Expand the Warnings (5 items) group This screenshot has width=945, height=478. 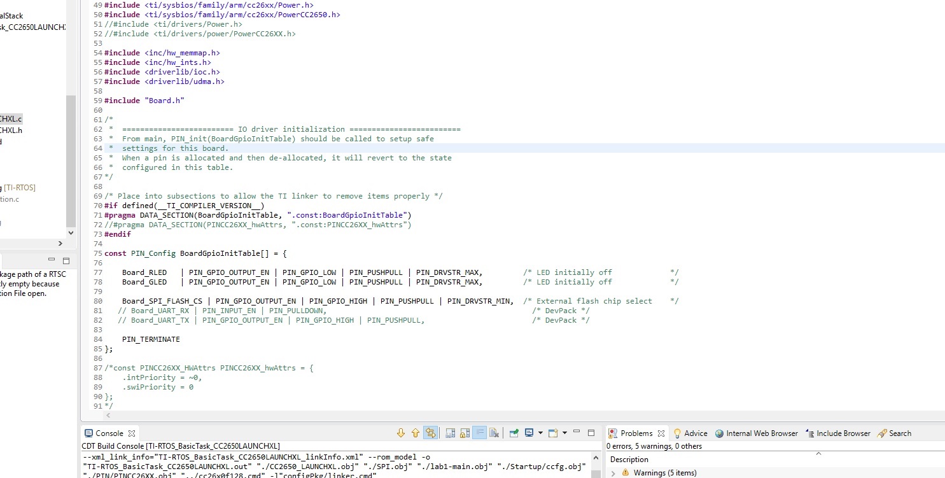pyautogui.click(x=613, y=473)
